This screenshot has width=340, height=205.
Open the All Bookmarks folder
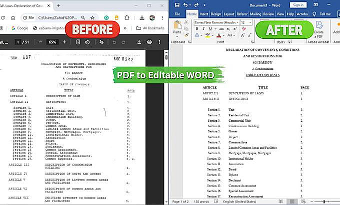pyautogui.click(x=150, y=28)
